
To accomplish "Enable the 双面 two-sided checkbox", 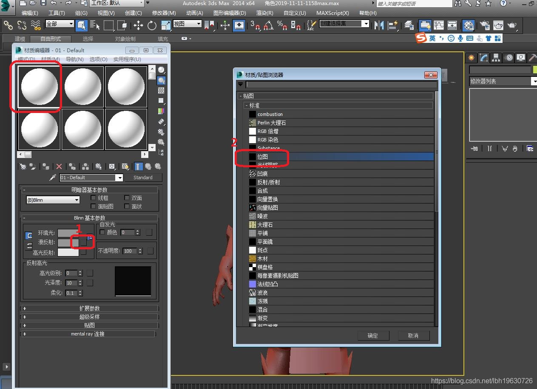I will click(127, 198).
